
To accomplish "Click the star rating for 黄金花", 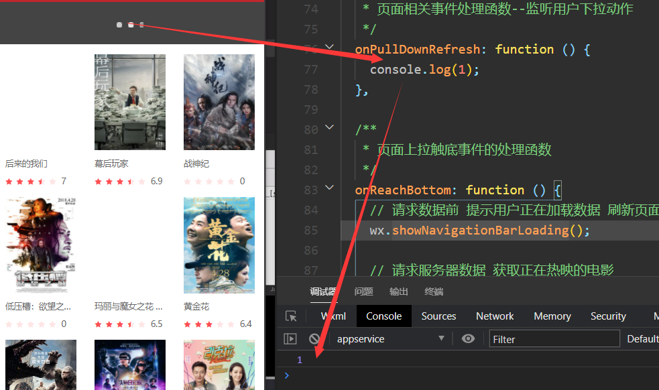I will click(x=209, y=324).
